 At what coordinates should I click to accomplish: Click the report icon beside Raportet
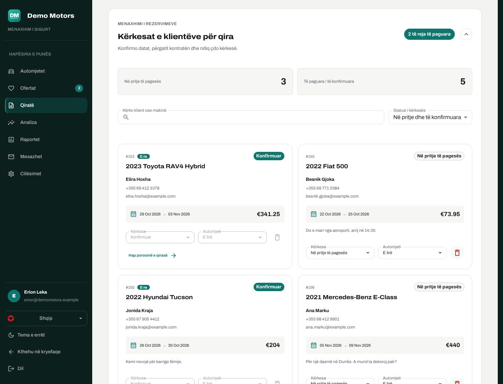[x=11, y=140]
